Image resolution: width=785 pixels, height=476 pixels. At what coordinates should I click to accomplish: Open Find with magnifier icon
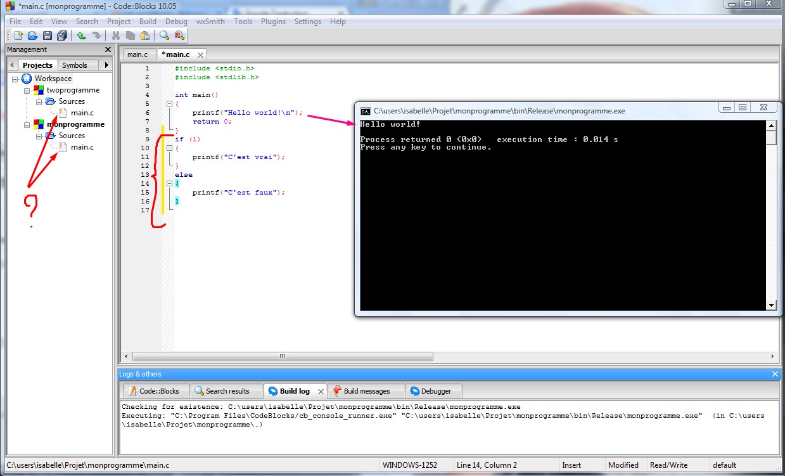tap(164, 35)
